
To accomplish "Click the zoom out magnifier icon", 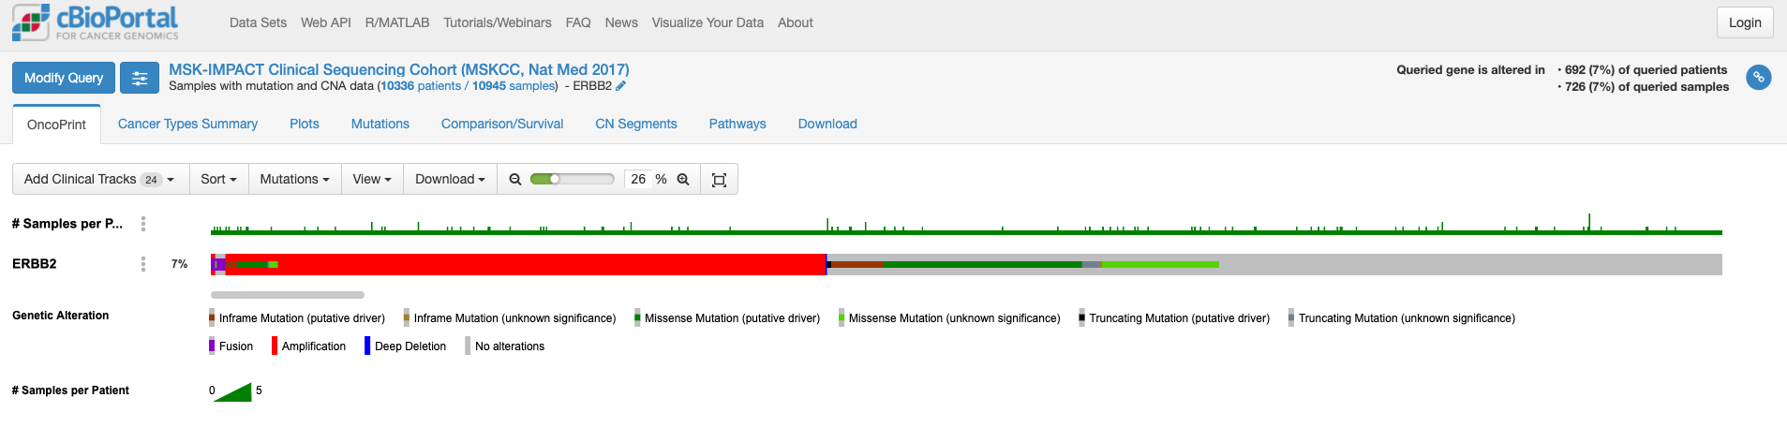I will tap(514, 180).
